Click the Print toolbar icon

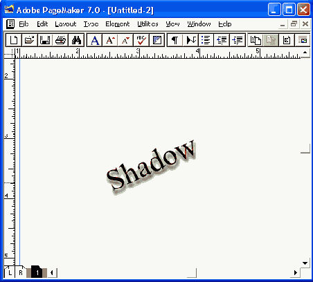(61, 40)
